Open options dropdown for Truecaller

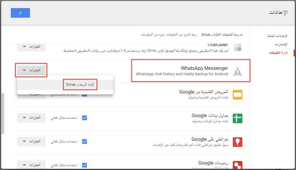click(31, 47)
